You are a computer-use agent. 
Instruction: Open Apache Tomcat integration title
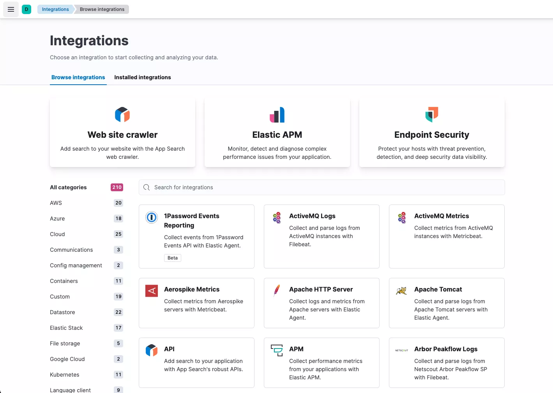click(438, 289)
